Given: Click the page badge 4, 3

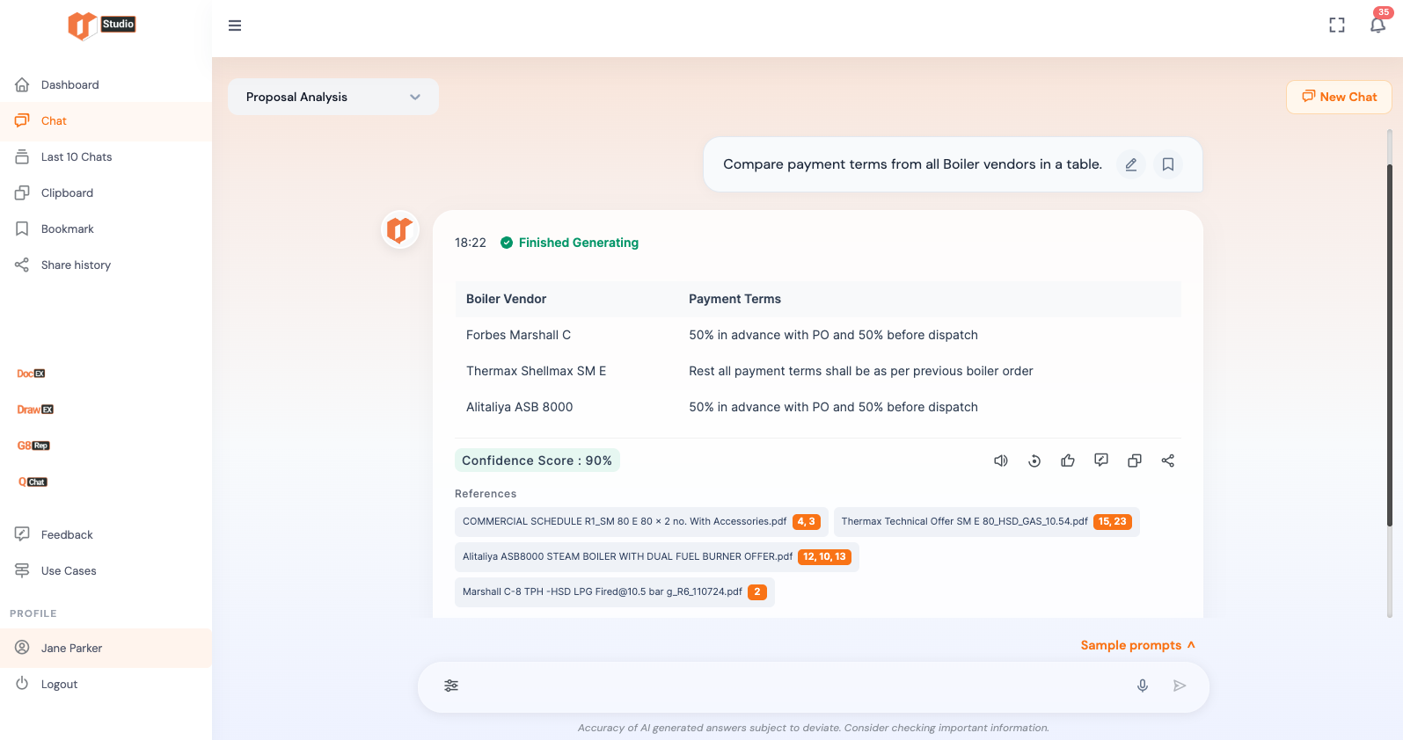Looking at the screenshot, I should [x=807, y=522].
